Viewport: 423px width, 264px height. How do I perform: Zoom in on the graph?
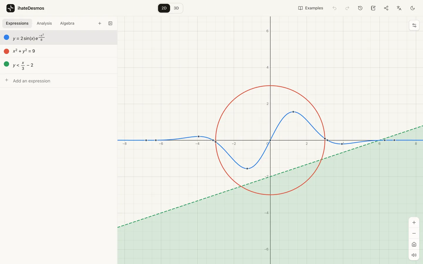tap(414, 223)
